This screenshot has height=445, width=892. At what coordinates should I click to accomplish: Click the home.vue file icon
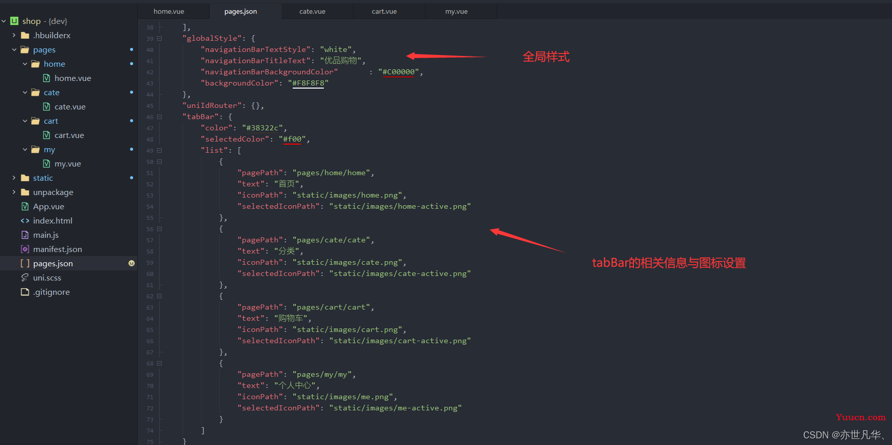point(46,78)
